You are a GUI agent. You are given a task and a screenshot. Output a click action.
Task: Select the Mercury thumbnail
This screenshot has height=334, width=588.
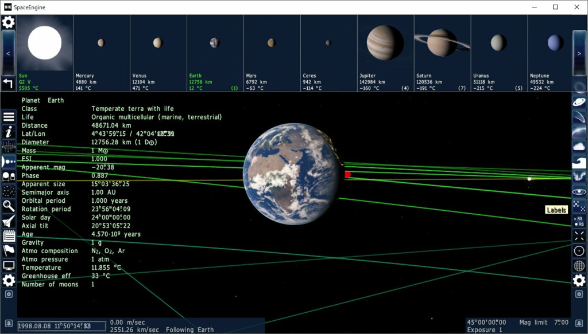click(x=102, y=53)
